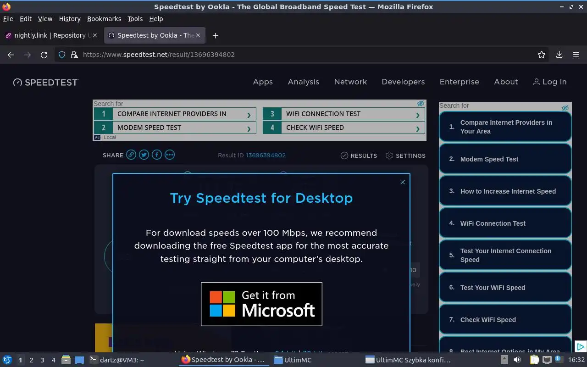Open the Result ID 13696394802 link
Image resolution: width=587 pixels, height=367 pixels.
coord(266,155)
